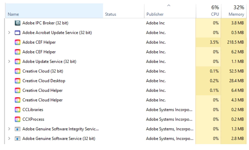This screenshot has width=249, height=150.
Task: Select the Adobe IPC Broker (32 bit) row
Action: (x=125, y=23)
